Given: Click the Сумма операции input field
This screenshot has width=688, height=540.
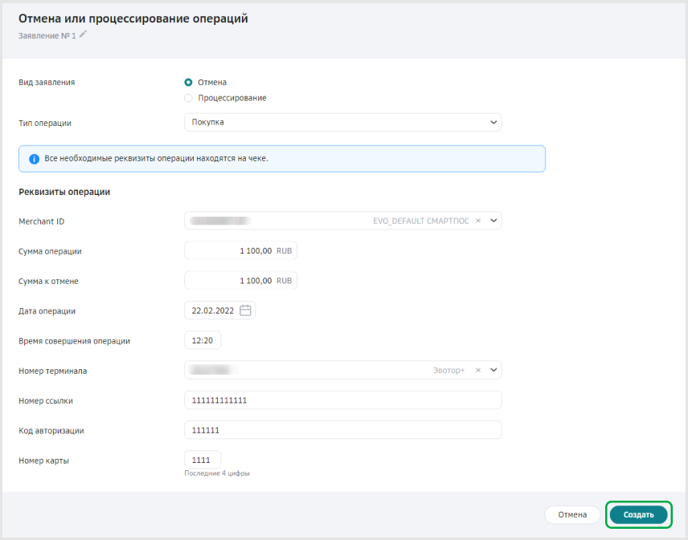Looking at the screenshot, I should click(x=230, y=251).
